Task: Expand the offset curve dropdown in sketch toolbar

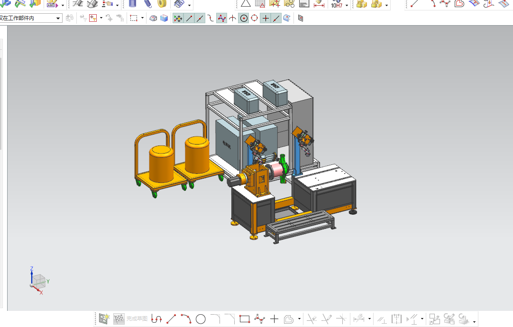Action: coord(299,319)
